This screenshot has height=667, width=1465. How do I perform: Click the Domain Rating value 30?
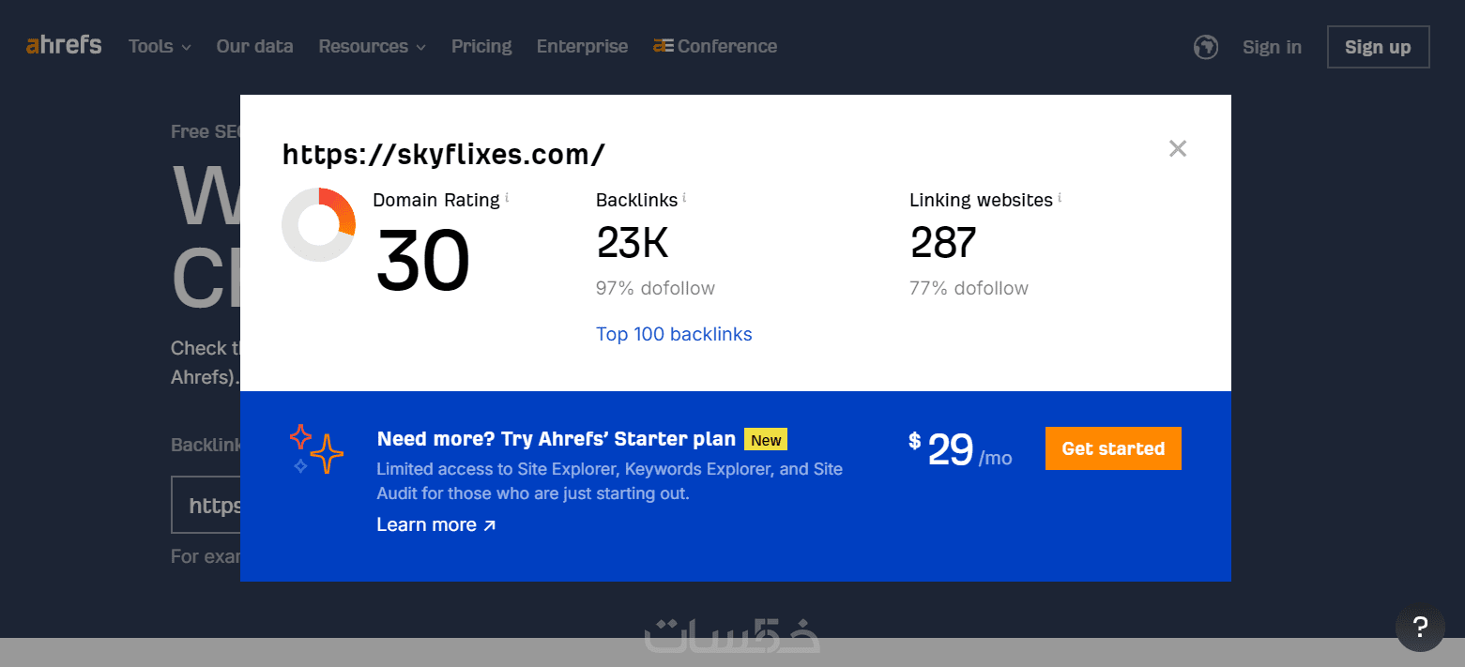tap(422, 262)
